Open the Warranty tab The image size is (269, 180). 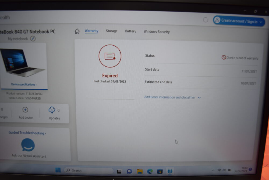coord(91,31)
